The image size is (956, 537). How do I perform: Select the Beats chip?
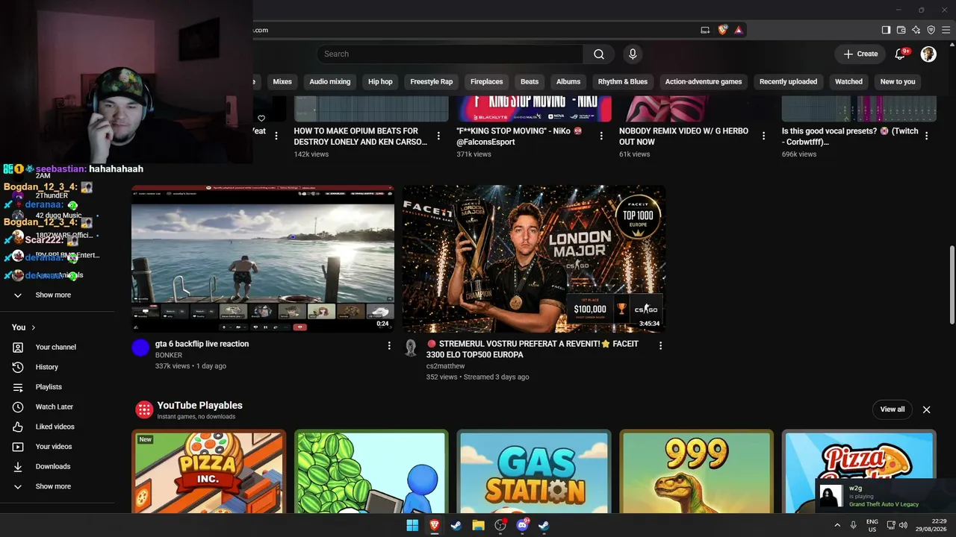(530, 81)
